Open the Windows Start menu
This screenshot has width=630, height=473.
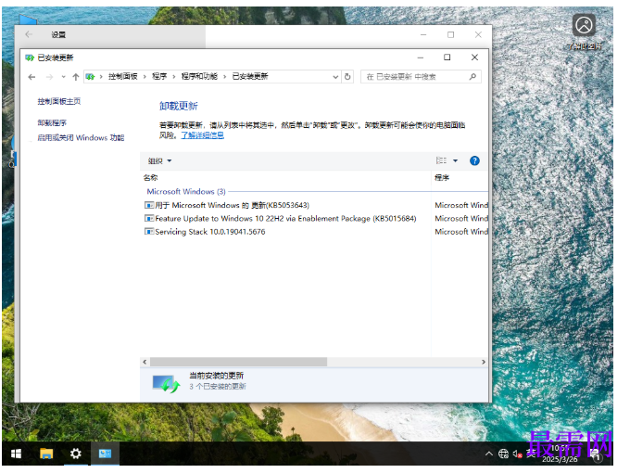[16, 454]
